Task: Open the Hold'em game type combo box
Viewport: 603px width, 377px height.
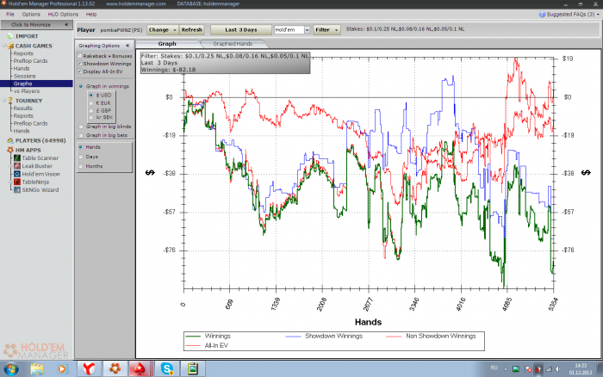Action: (292, 29)
